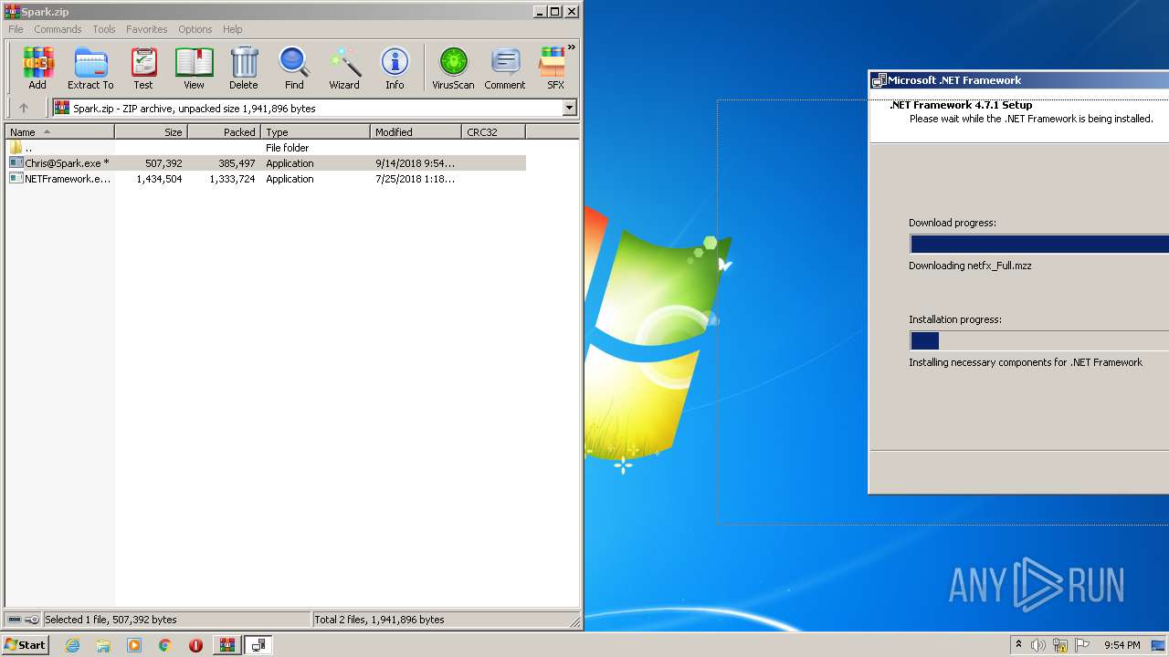Open the Windows Start button

click(25, 645)
